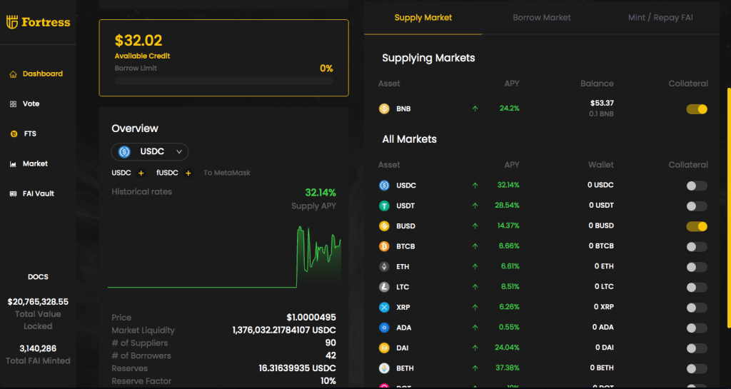
Task: Enable ADA collateral toggle
Action: [697, 328]
